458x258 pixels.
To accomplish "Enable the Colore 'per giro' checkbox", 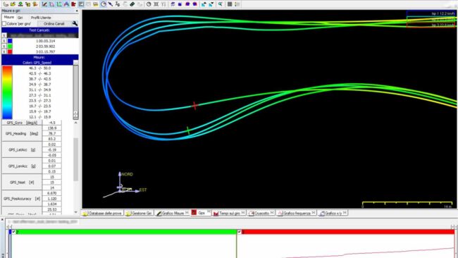I will pyautogui.click(x=4, y=24).
